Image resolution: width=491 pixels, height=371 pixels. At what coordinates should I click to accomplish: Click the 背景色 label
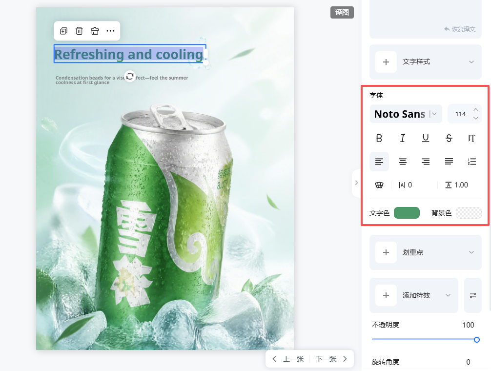[x=442, y=213]
